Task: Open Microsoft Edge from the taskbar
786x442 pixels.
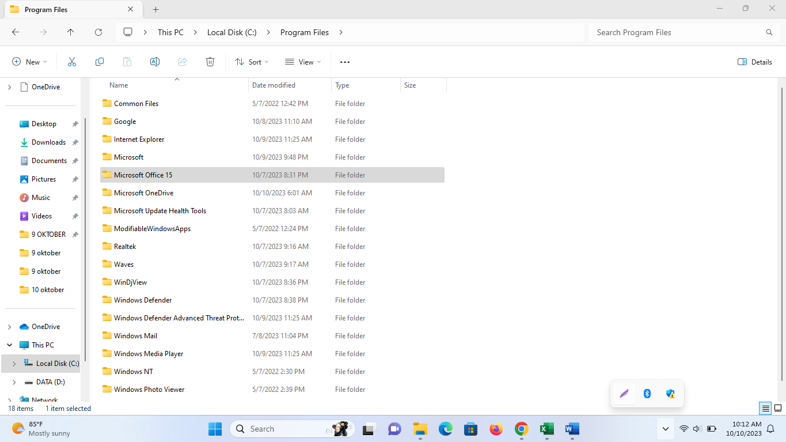Action: pos(445,429)
